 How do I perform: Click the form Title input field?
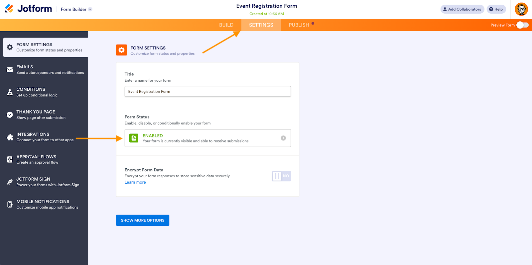[207, 91]
